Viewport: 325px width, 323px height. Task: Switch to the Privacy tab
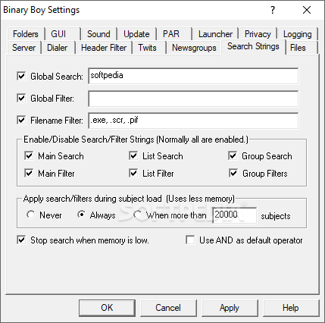[258, 34]
